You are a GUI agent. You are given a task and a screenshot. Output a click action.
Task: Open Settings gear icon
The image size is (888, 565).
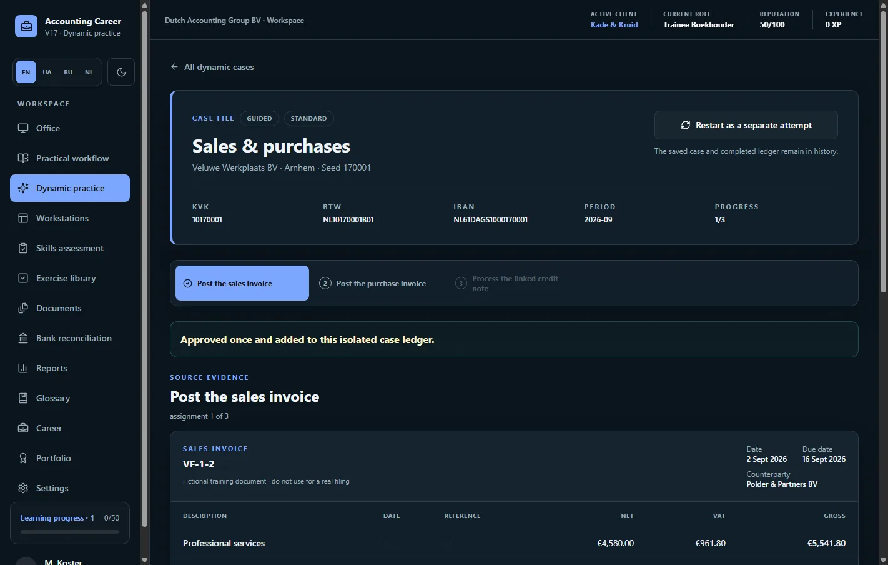point(23,488)
